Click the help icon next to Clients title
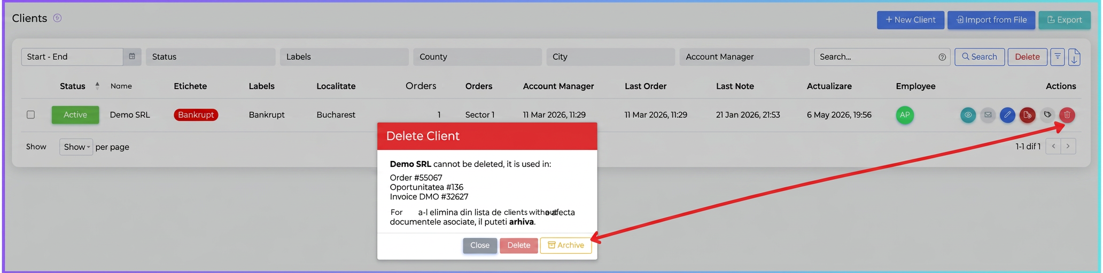The image size is (1103, 273). point(57,18)
